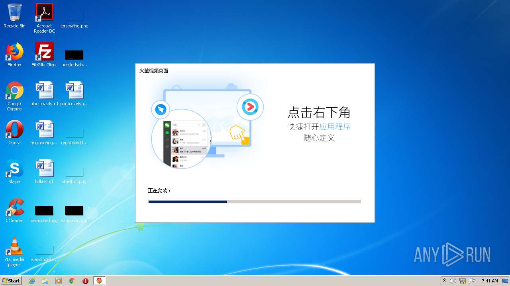Image resolution: width=510 pixels, height=286 pixels.
Task: Open Action Center flag icon
Action: coord(472,281)
